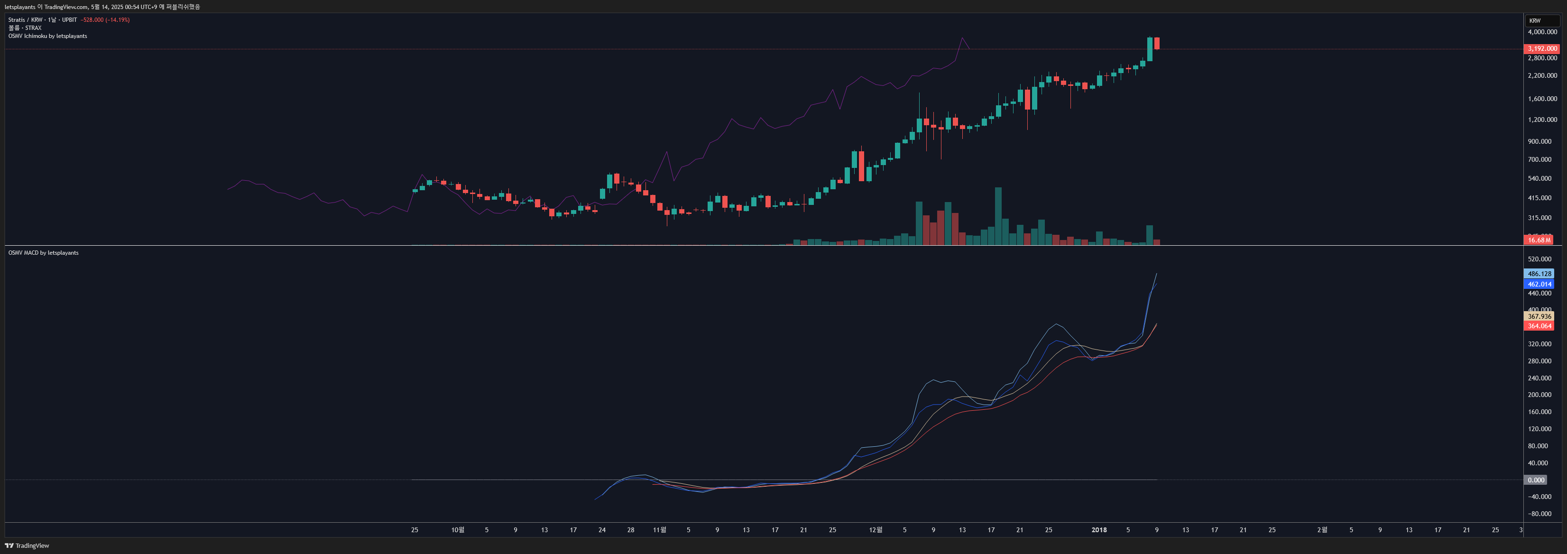Click the 520.000 MACD axis label
This screenshot has width=1567, height=554.
[x=1539, y=259]
